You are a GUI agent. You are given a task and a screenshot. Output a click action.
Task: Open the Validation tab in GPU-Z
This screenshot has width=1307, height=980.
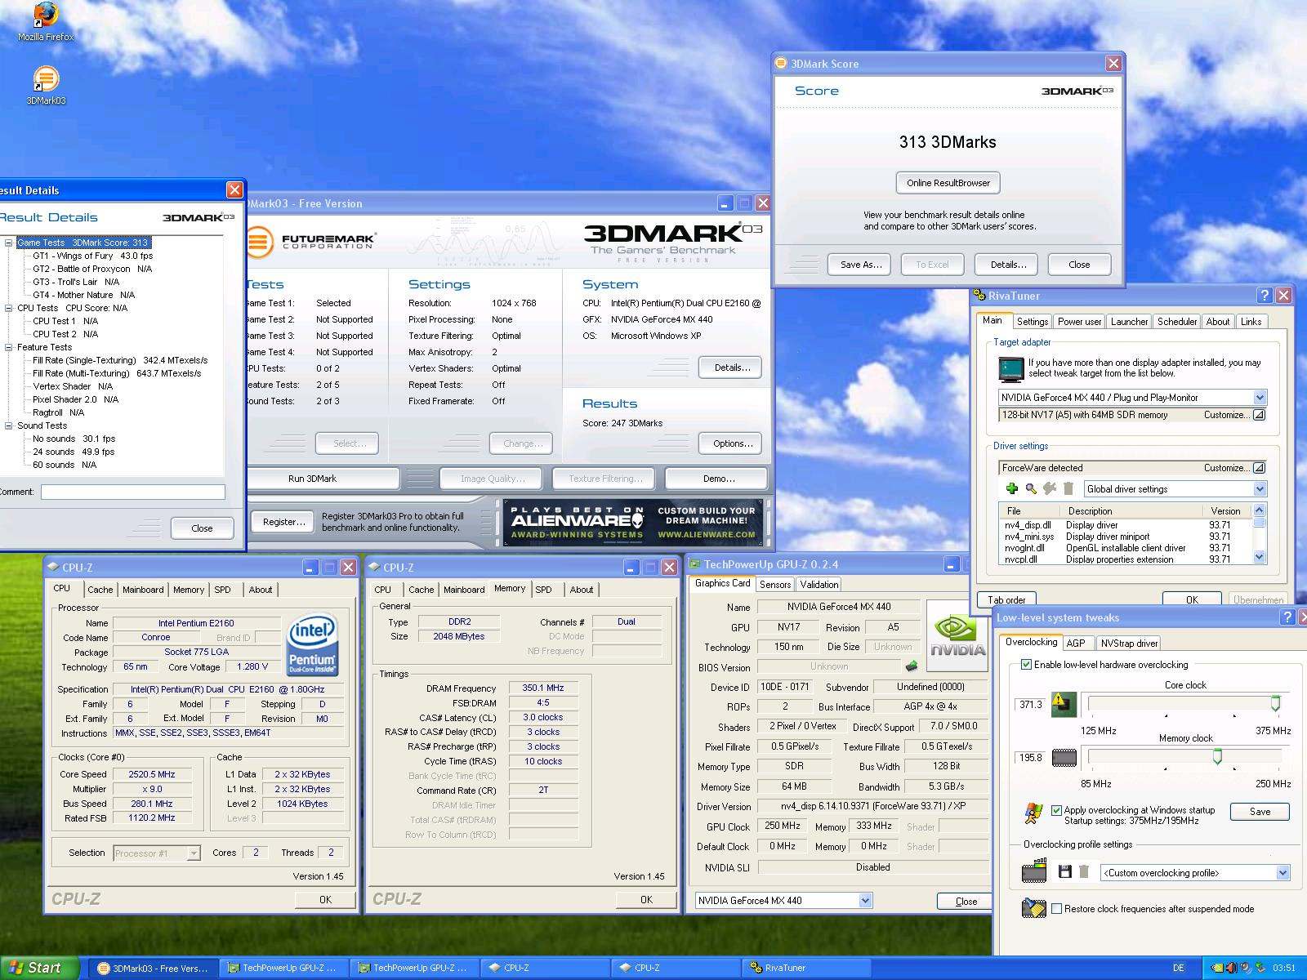tap(819, 585)
